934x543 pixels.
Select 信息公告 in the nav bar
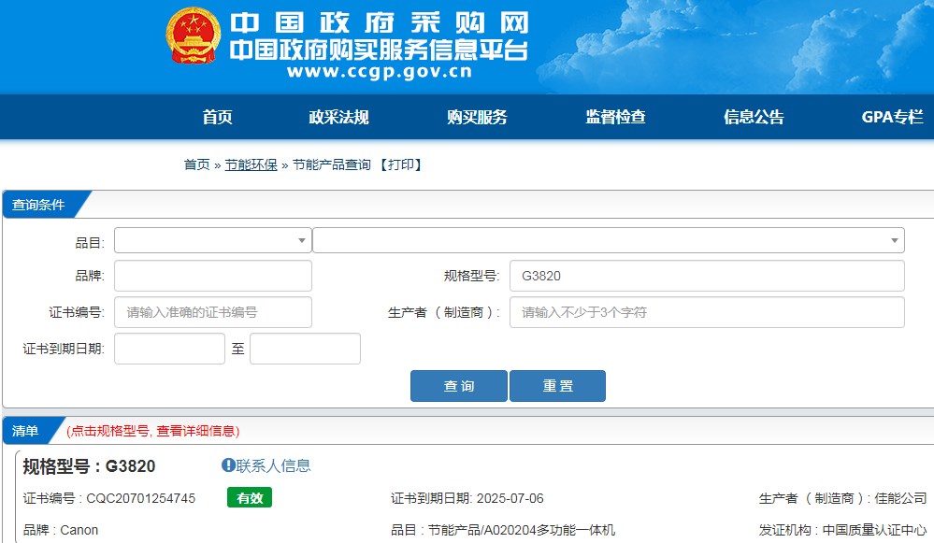(x=754, y=117)
